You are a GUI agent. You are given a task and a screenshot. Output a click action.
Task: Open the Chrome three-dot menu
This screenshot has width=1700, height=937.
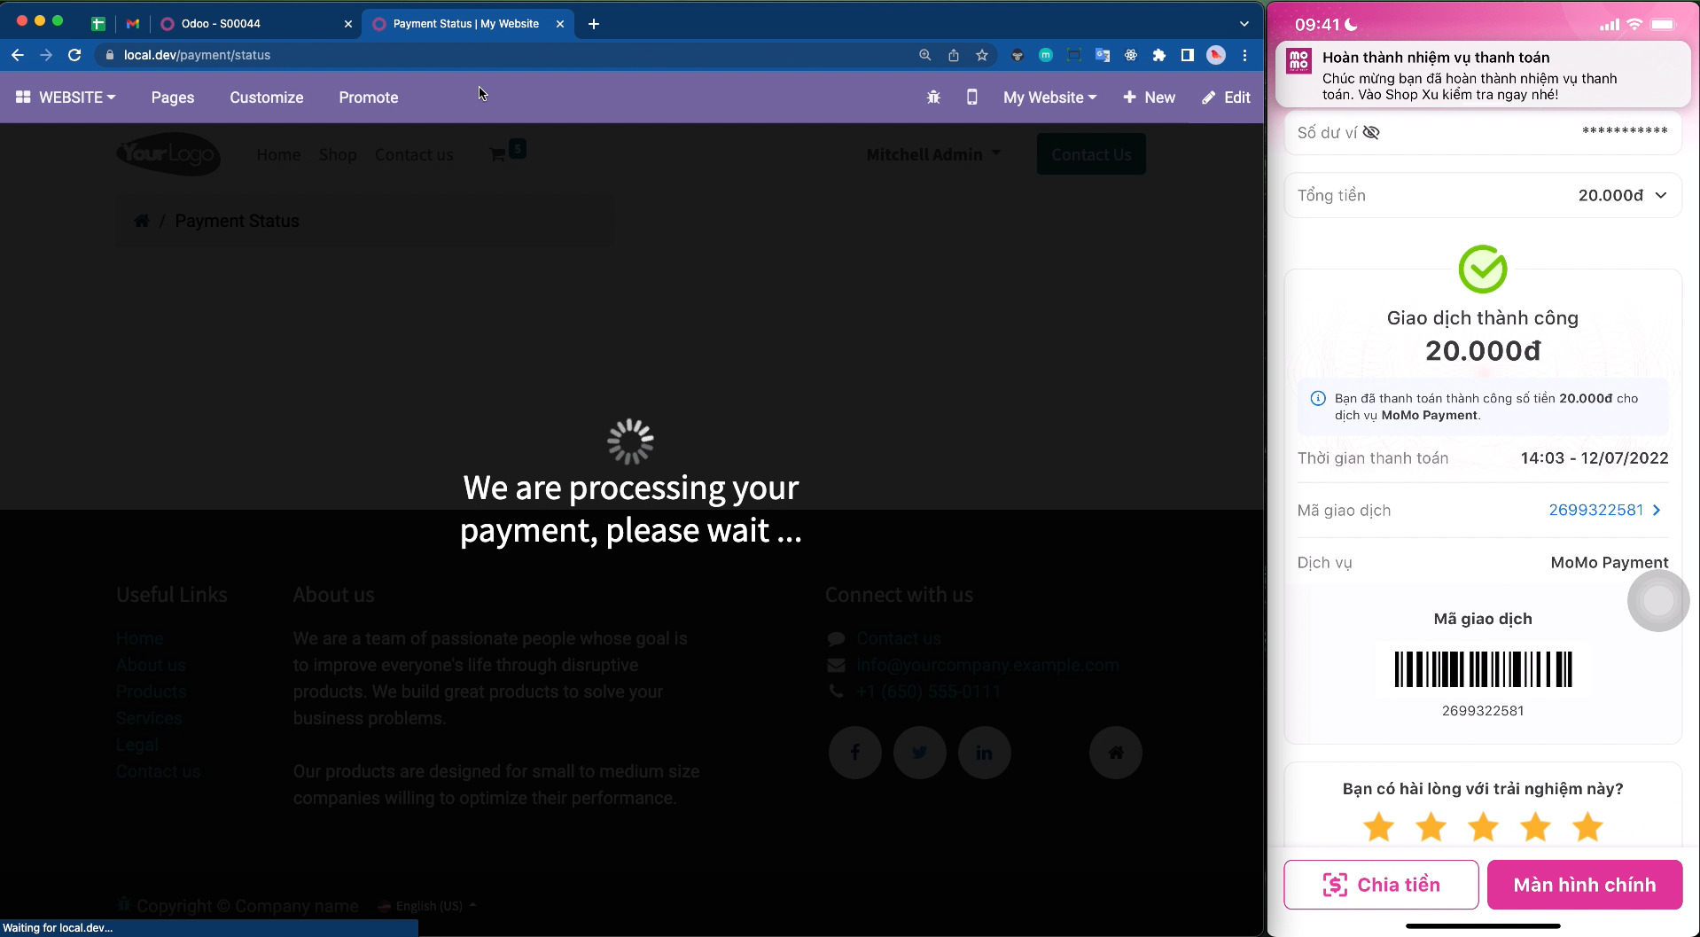pos(1244,55)
